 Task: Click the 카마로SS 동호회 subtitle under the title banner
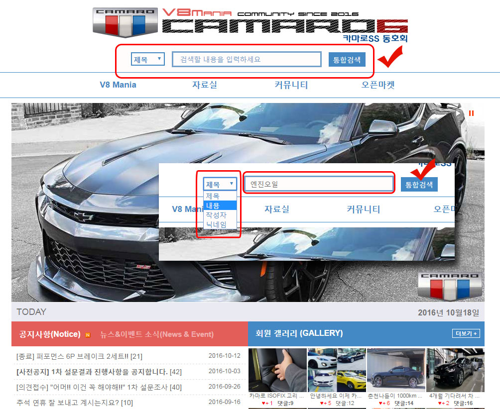(375, 38)
